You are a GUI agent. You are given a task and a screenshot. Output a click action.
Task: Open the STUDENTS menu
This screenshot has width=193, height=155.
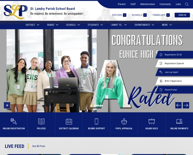click(x=95, y=25)
